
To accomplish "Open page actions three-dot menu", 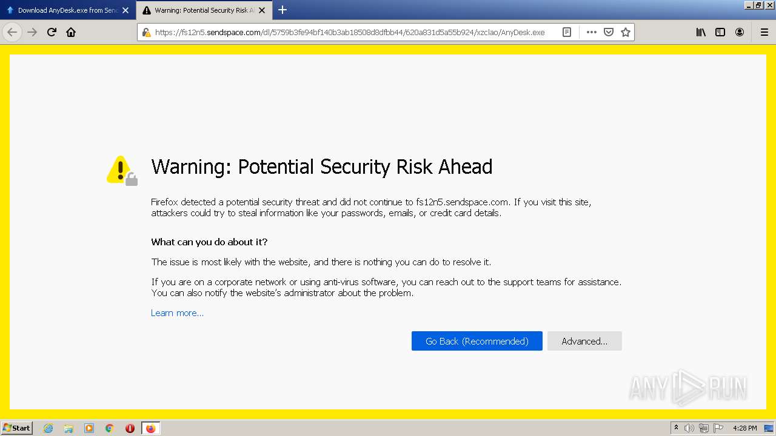I will point(592,32).
